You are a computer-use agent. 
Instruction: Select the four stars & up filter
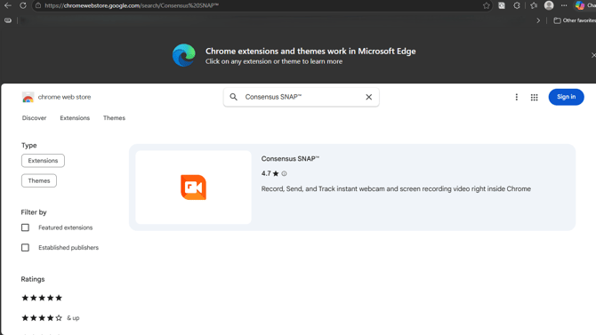(50, 318)
